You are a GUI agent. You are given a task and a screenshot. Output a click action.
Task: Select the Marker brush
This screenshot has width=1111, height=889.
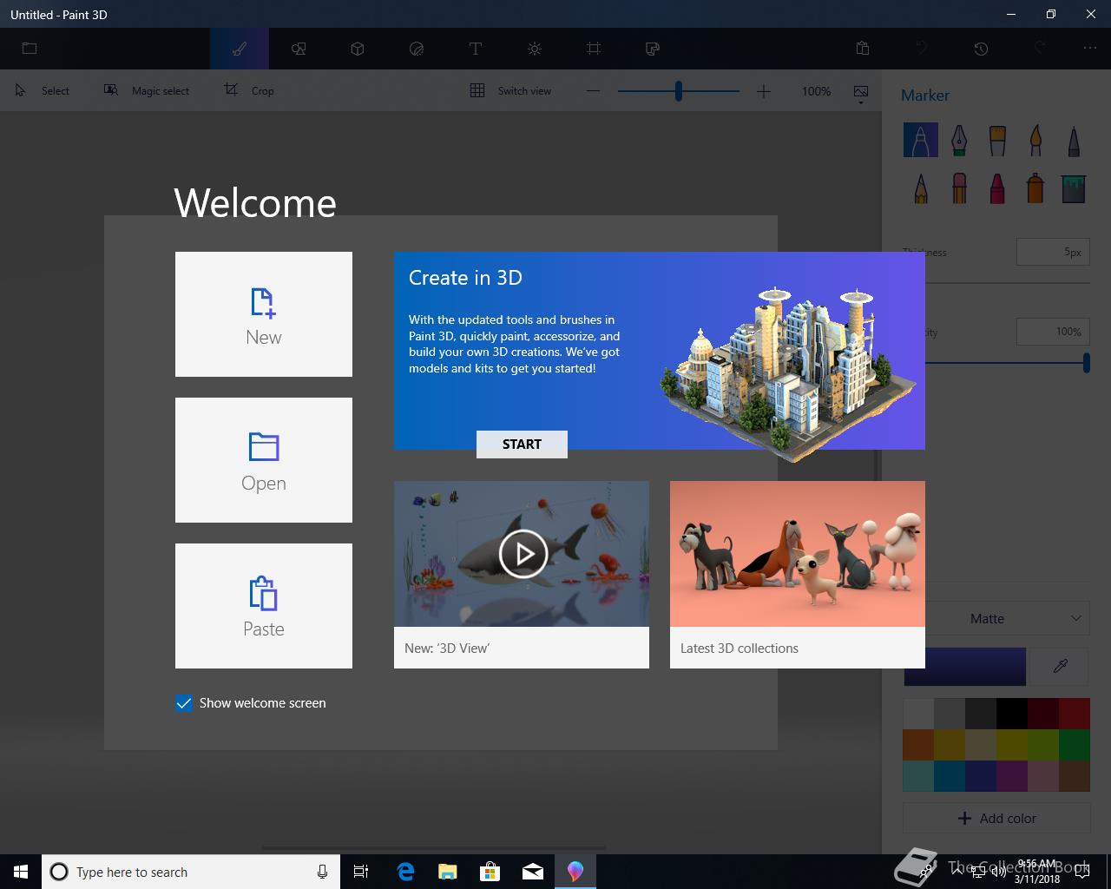pos(921,140)
